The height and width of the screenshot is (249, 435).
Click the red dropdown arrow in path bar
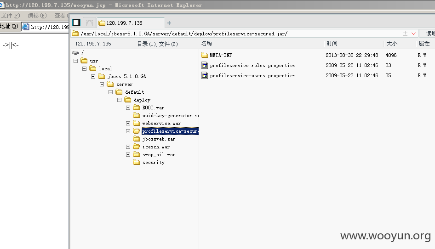[414, 34]
